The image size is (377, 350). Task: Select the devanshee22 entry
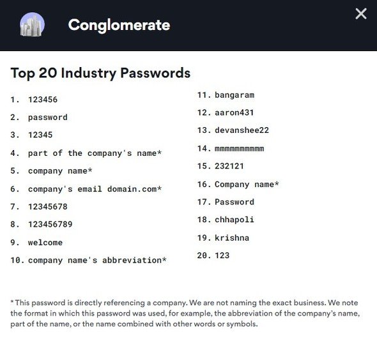click(x=242, y=130)
